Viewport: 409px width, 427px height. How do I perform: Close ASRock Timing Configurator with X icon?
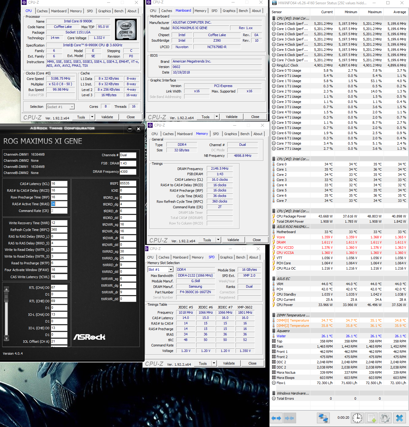coord(138,129)
